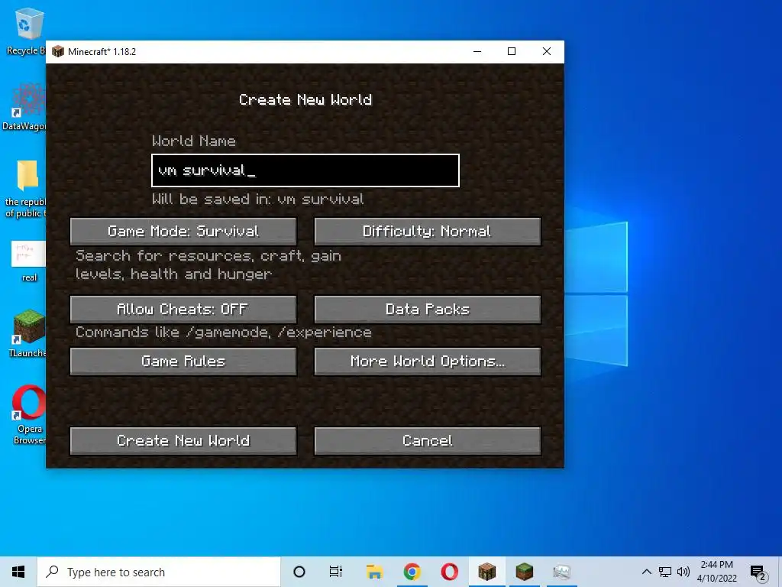The width and height of the screenshot is (782, 587).
Task: Open Cortana from the taskbar
Action: click(299, 572)
